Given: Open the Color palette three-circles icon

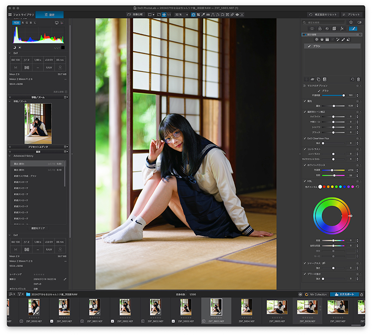Looking at the screenshot, I should pos(320,28).
